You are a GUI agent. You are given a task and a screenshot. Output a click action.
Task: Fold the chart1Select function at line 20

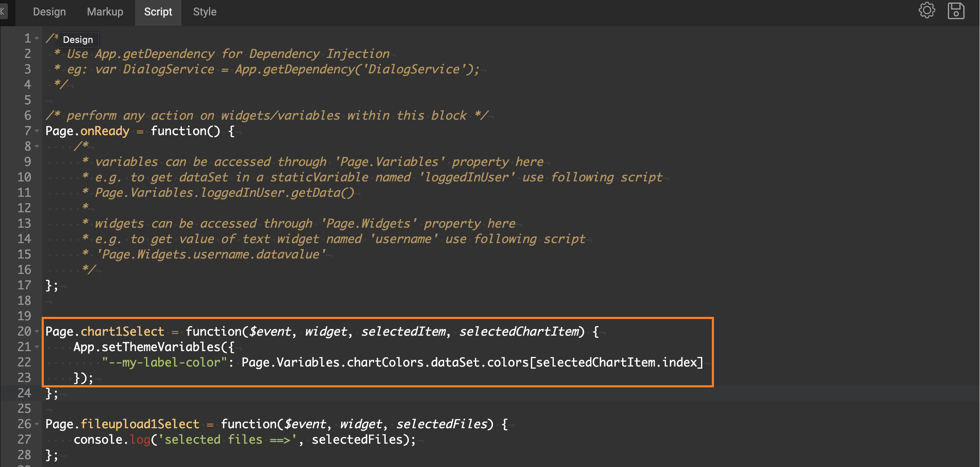36,331
